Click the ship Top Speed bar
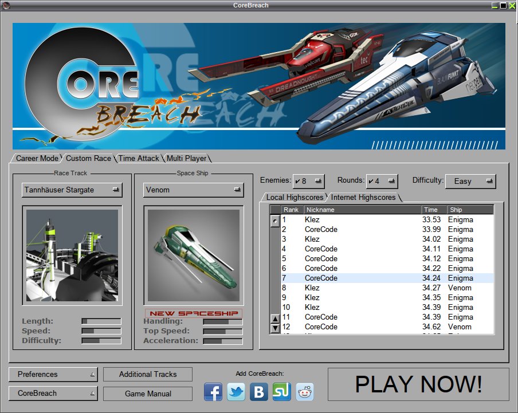518x413 pixels. point(223,331)
